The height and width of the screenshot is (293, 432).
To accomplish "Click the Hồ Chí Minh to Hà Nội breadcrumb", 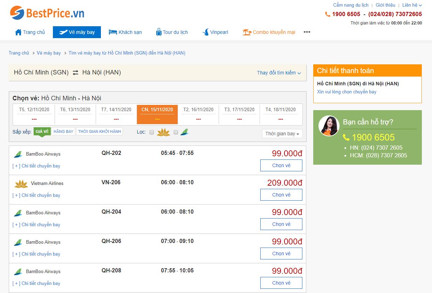I will click(x=127, y=53).
